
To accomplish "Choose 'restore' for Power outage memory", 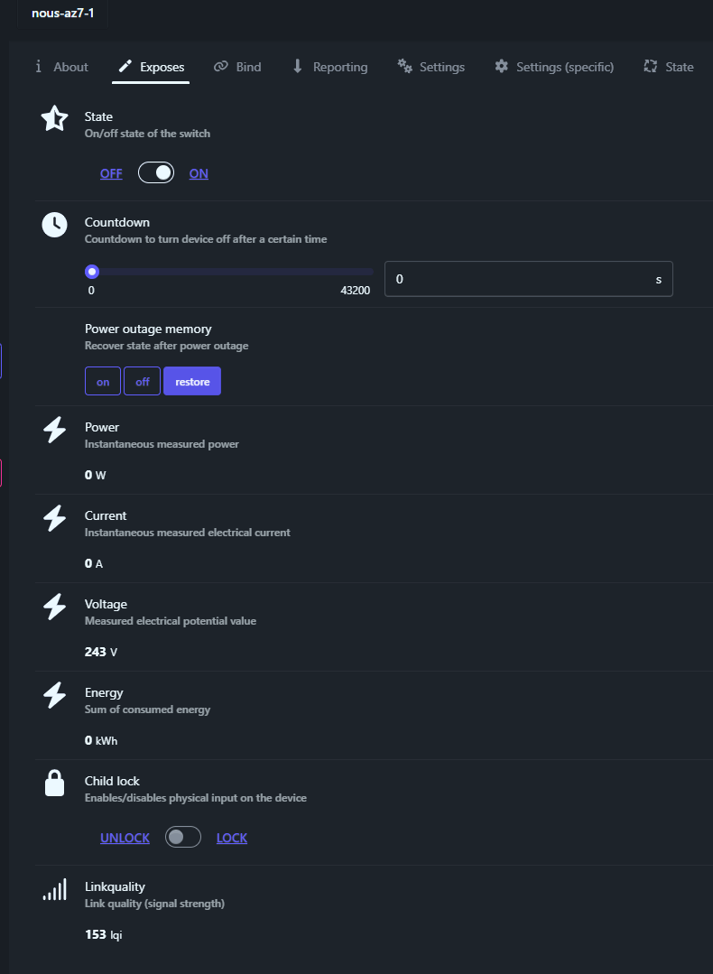I will pos(192,382).
